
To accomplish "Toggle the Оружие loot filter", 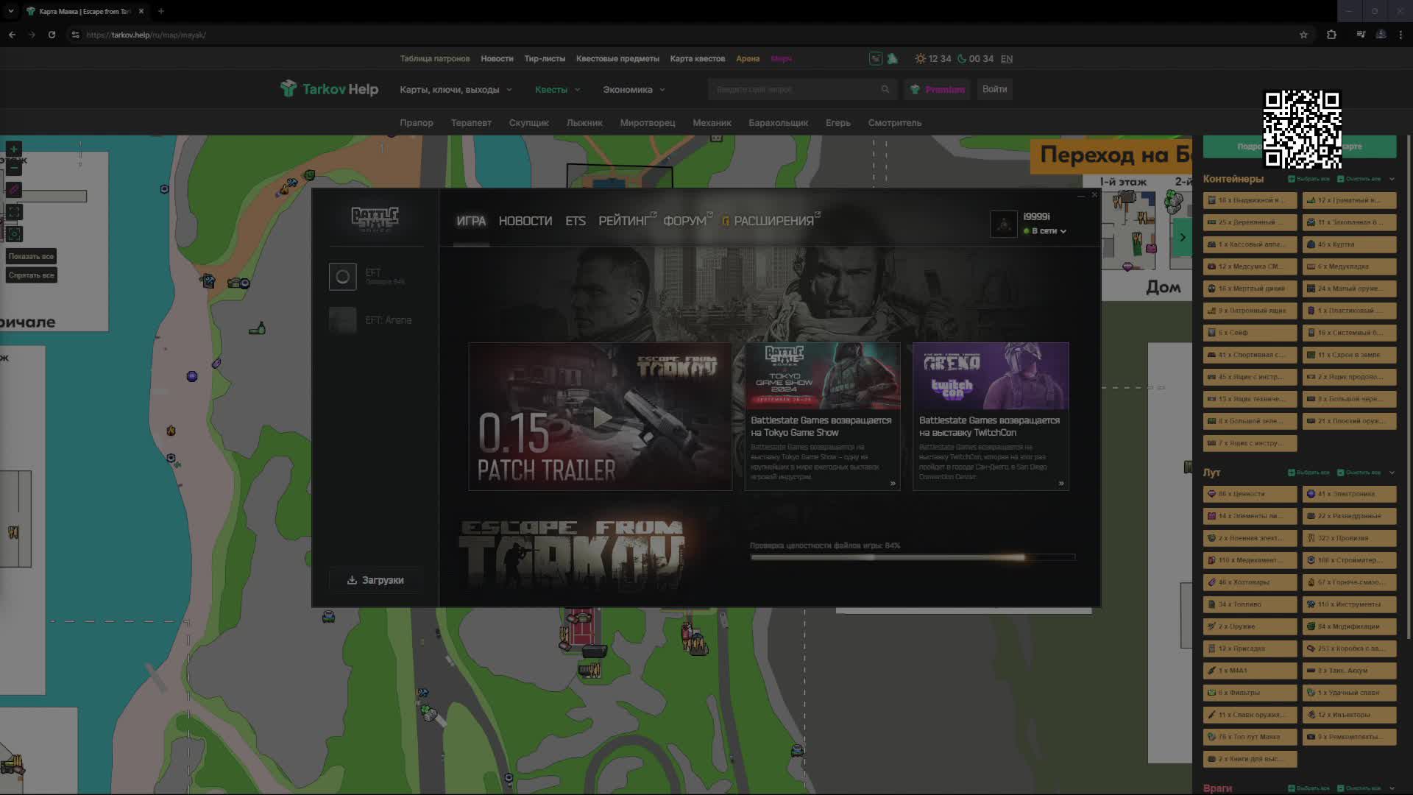I will point(1250,626).
